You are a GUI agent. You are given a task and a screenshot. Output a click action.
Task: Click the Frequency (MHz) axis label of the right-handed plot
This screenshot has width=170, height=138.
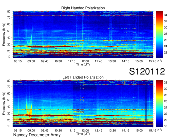click(x=4, y=34)
